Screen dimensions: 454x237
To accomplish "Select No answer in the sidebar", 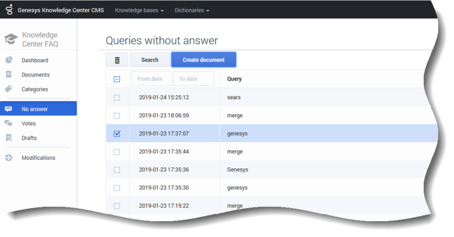I will pos(35,109).
